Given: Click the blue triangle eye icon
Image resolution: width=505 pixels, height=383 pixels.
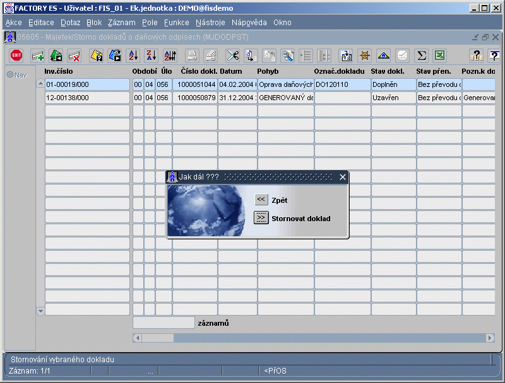Looking at the screenshot, I should pyautogui.click(x=383, y=55).
